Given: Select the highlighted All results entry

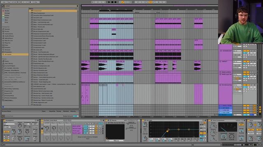Looking at the screenshot, I should tap(15, 54).
